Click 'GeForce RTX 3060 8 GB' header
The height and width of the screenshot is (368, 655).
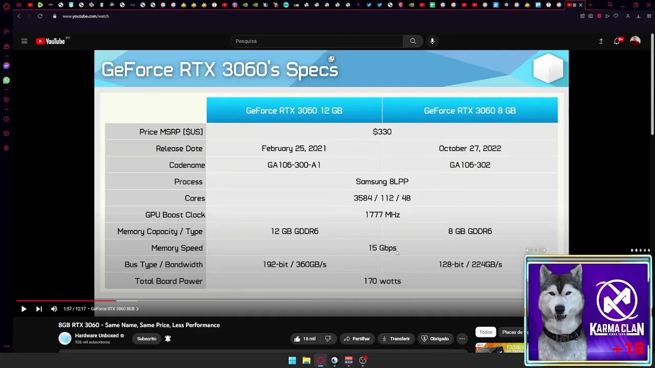pyautogui.click(x=470, y=110)
